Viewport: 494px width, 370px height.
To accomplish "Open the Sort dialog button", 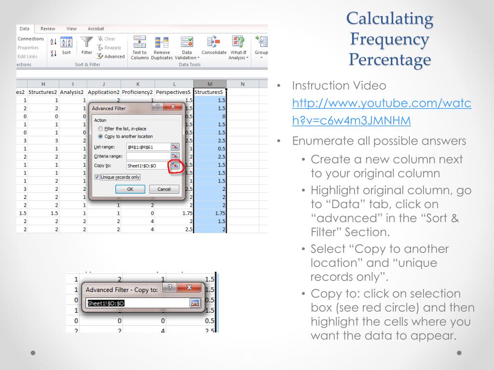I will tap(66, 46).
